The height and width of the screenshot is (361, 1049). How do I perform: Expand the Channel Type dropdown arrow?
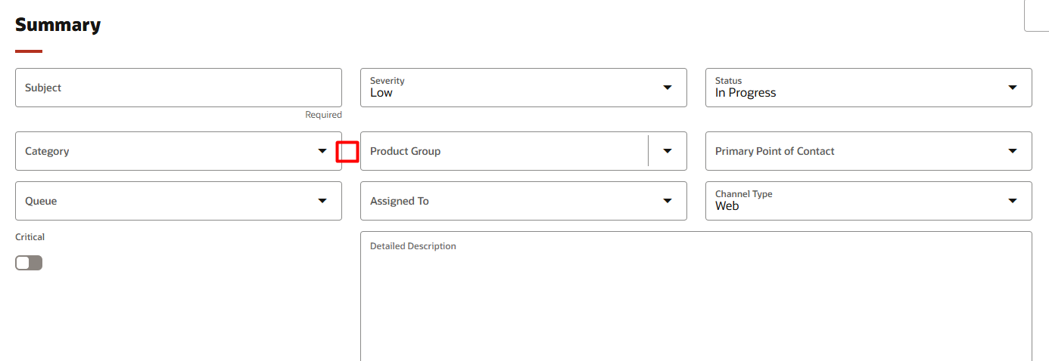pos(1013,201)
